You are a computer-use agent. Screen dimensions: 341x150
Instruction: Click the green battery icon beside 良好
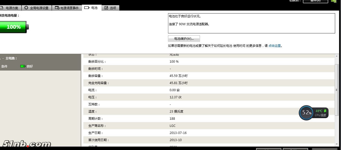(x=23, y=66)
